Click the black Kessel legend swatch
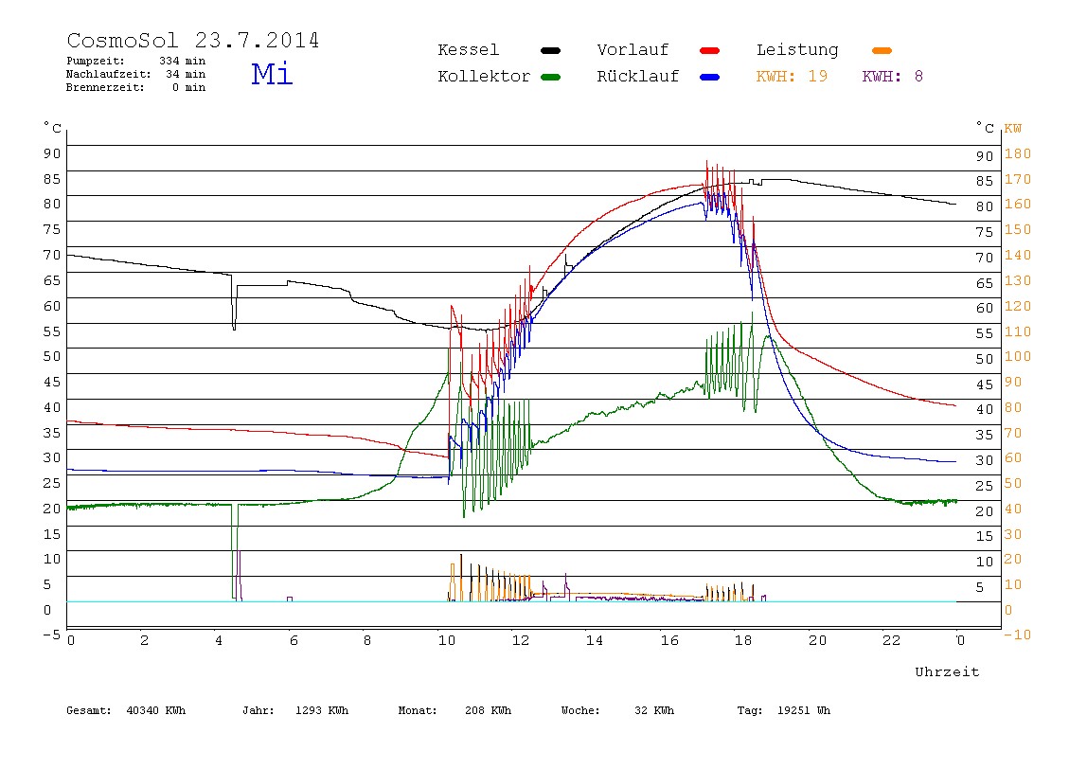 [x=550, y=50]
